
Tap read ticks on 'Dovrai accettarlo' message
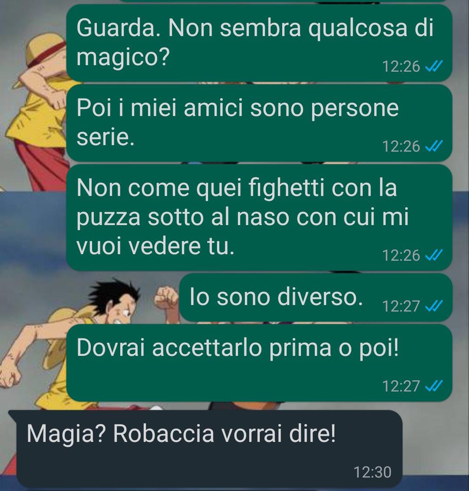pyautogui.click(x=434, y=386)
